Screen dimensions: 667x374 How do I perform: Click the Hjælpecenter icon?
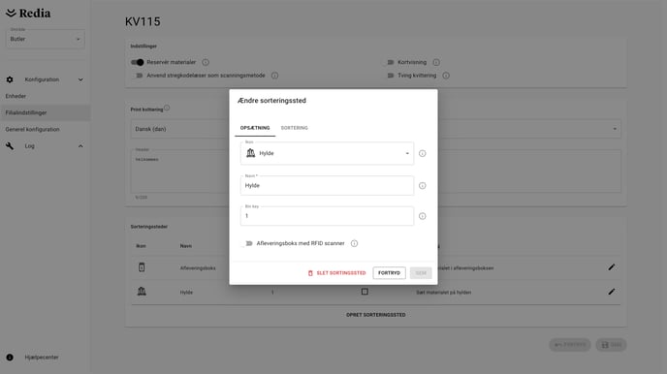10,358
